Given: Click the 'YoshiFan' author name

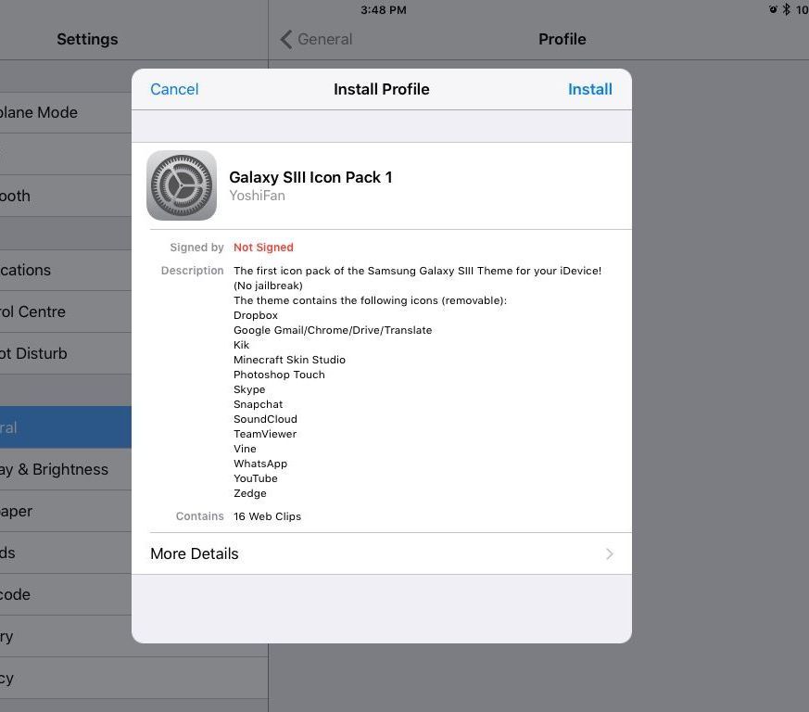Looking at the screenshot, I should 257,196.
